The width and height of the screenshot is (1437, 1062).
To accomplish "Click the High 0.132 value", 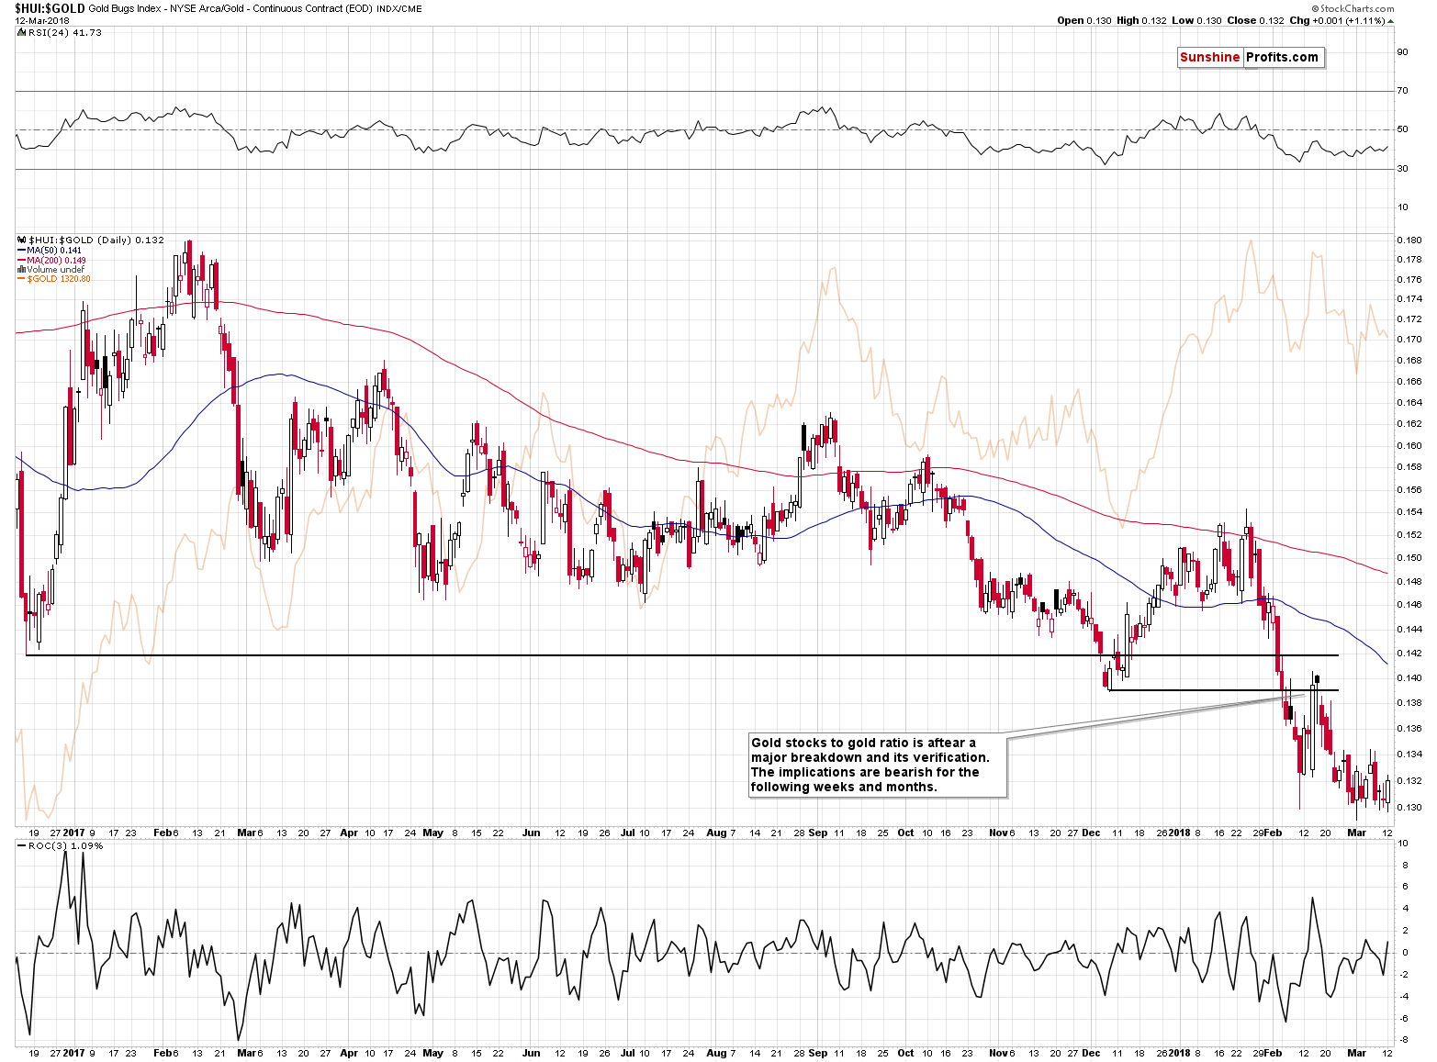I will pos(1141,20).
